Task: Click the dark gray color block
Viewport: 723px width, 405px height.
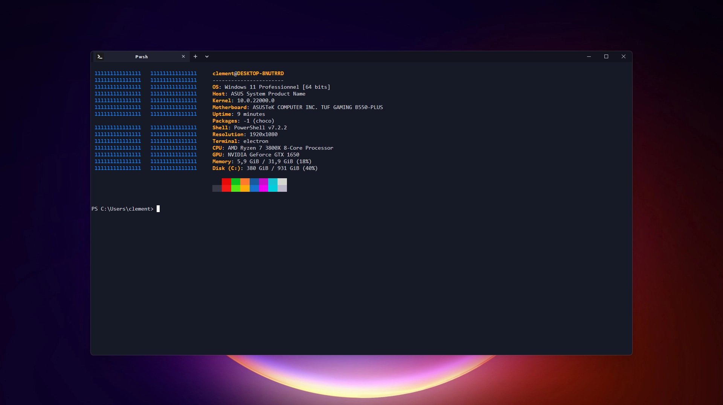Action: coord(217,188)
